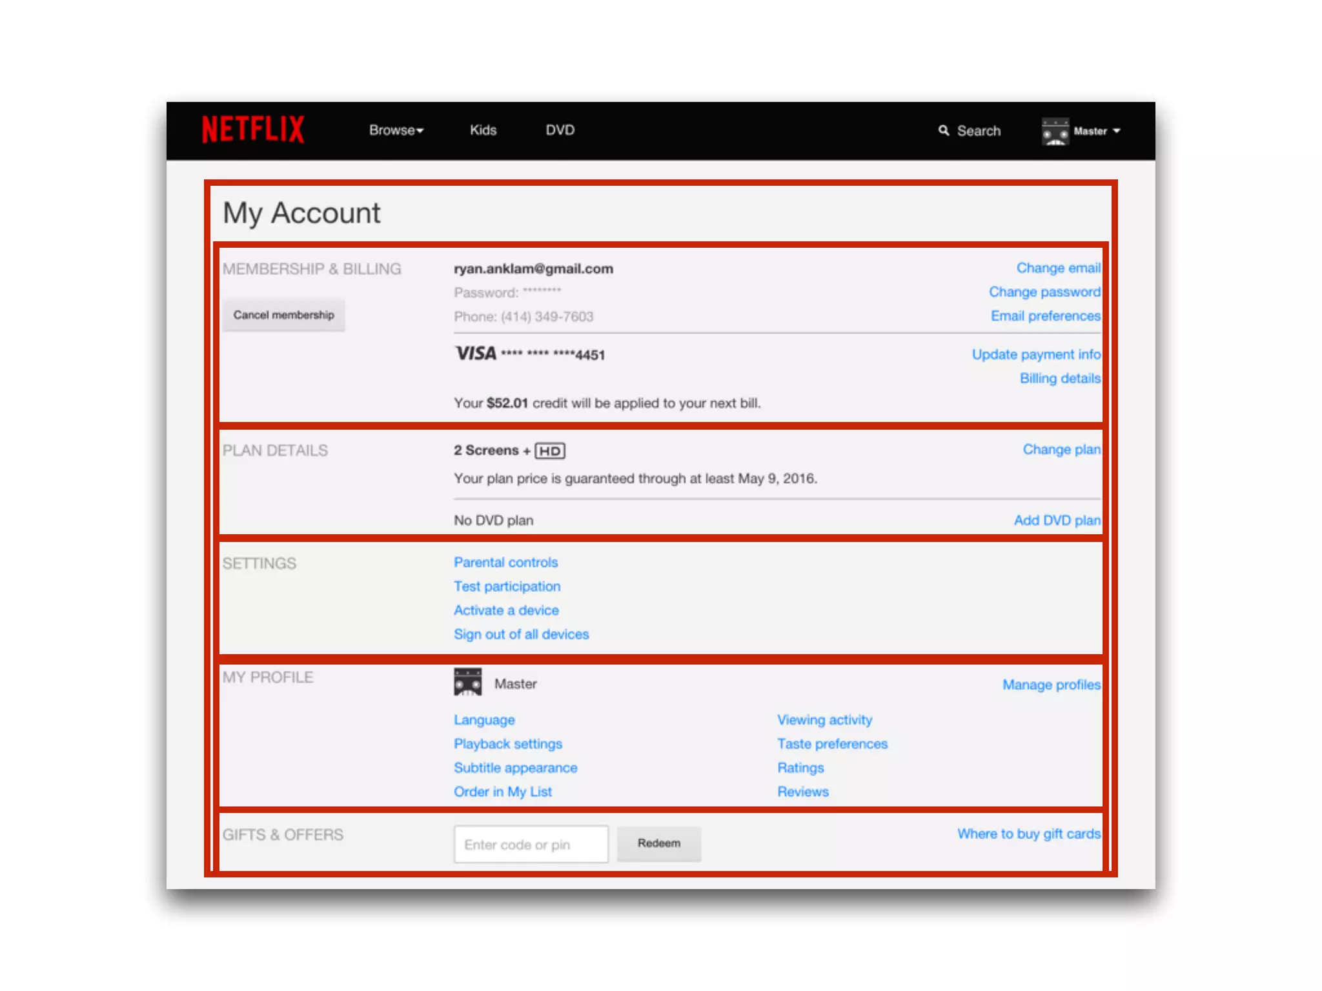Open Viewing activity
The image size is (1322, 991).
coord(824,720)
